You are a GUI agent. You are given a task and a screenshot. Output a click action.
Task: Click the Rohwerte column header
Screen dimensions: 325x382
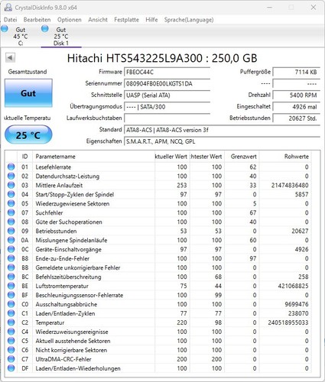[285, 157]
